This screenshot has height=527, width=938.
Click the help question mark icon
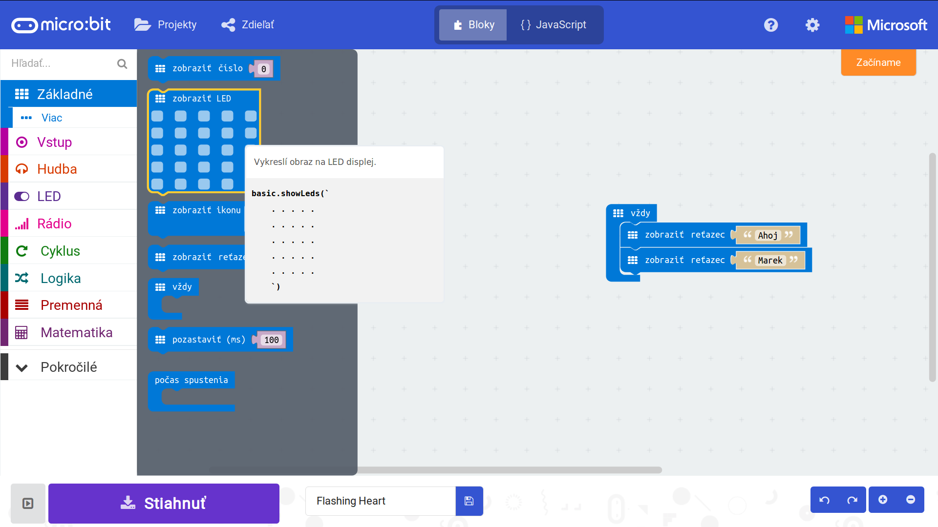pos(771,25)
